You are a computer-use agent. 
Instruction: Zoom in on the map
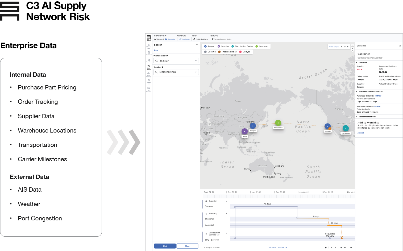click(x=352, y=48)
